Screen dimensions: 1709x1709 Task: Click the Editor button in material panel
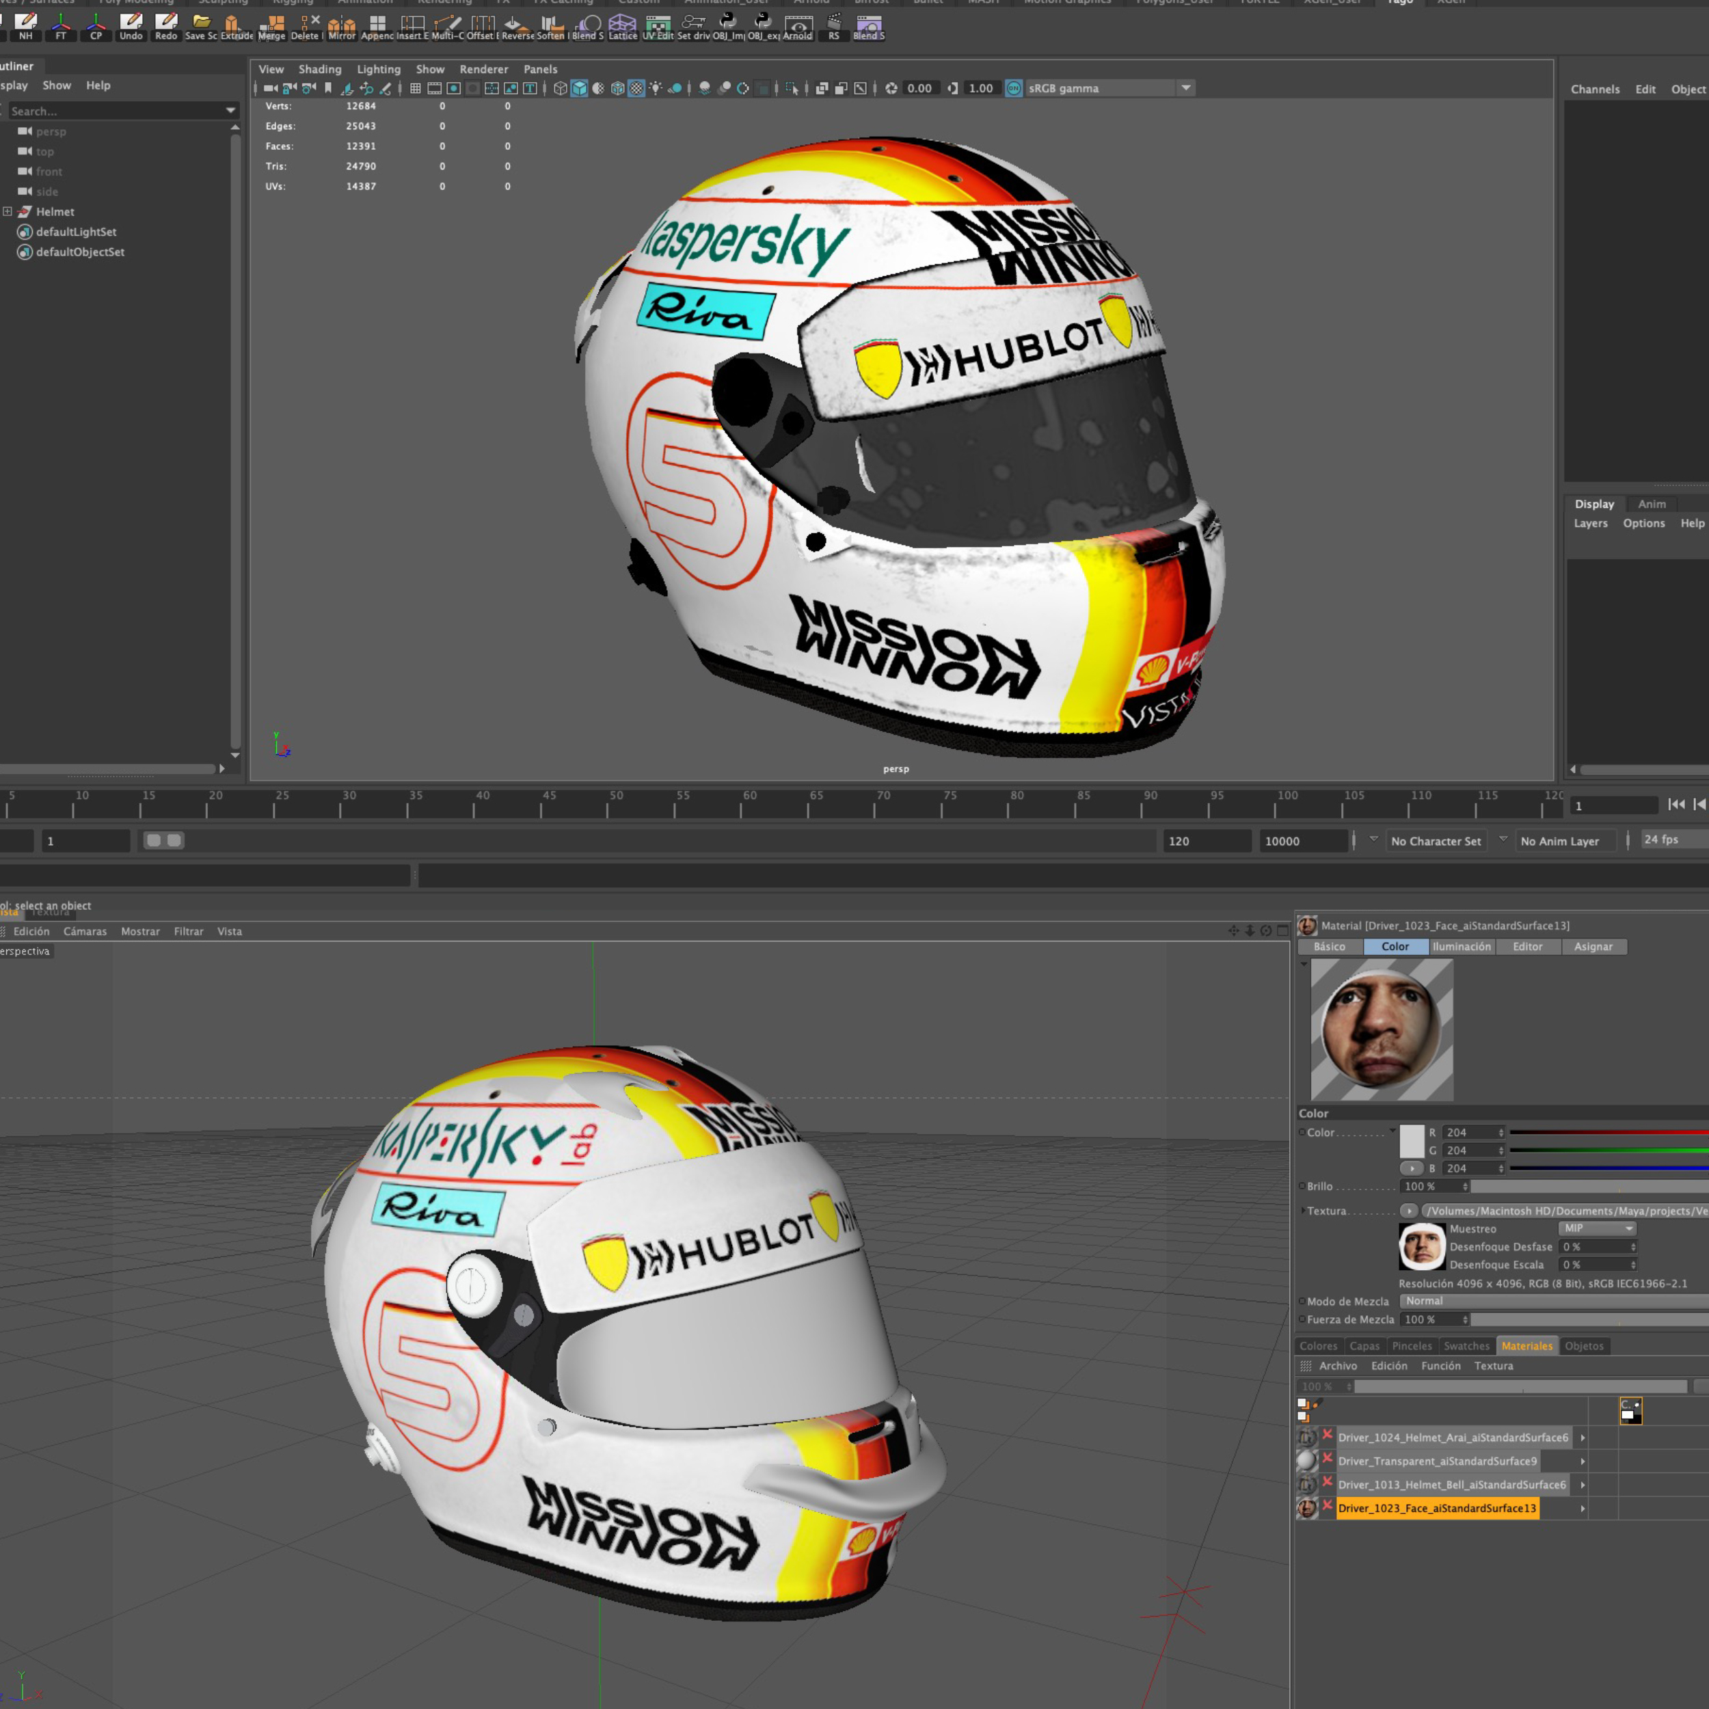click(x=1528, y=947)
